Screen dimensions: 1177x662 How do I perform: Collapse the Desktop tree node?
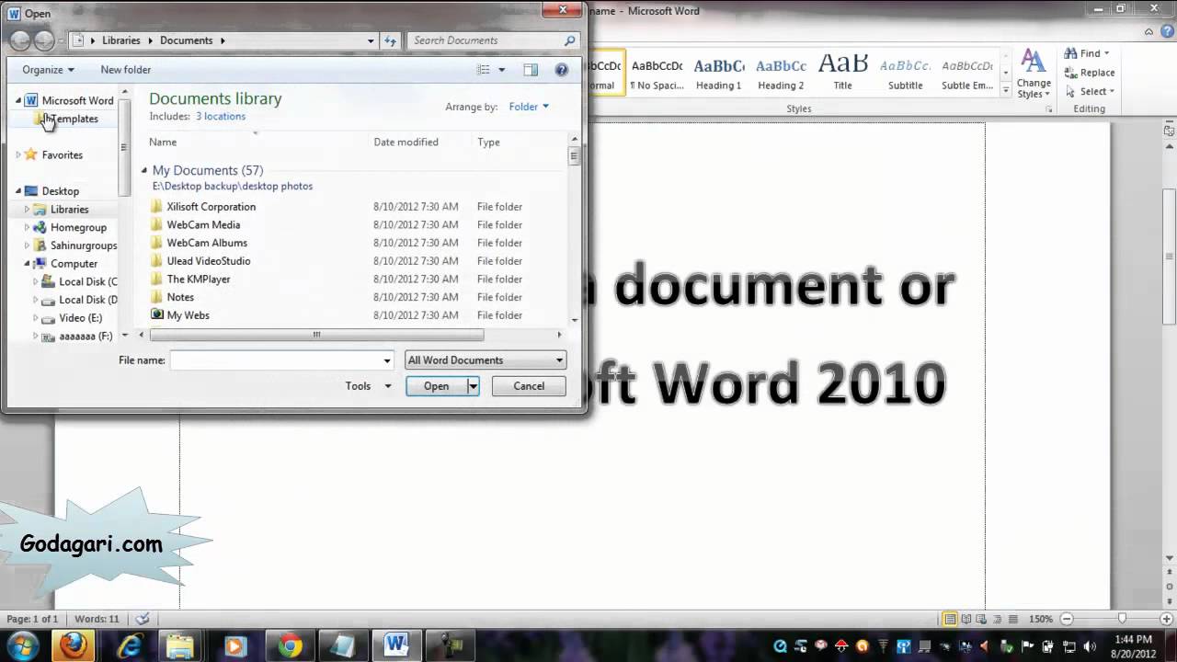pos(18,191)
